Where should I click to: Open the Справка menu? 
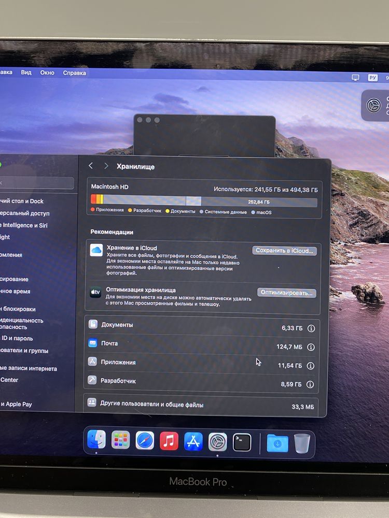coord(74,73)
